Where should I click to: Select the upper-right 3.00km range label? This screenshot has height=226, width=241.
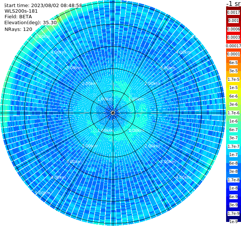[x=168, y=68]
